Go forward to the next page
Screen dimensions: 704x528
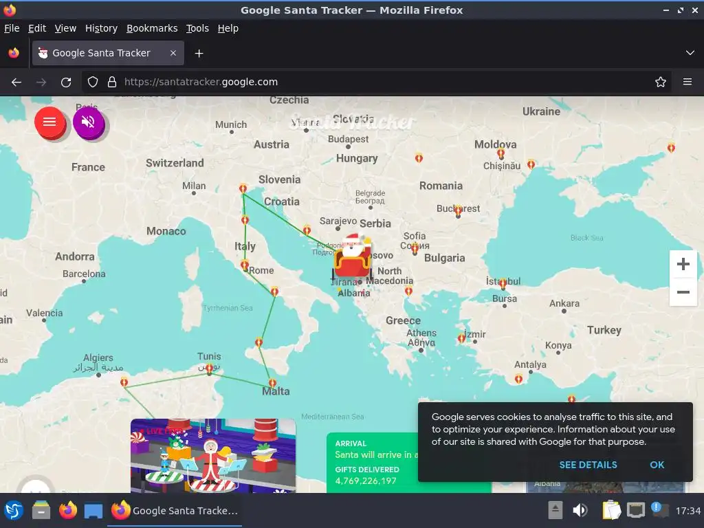[x=41, y=82]
